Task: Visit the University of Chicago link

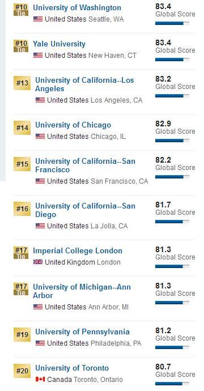Action: pos(73,125)
